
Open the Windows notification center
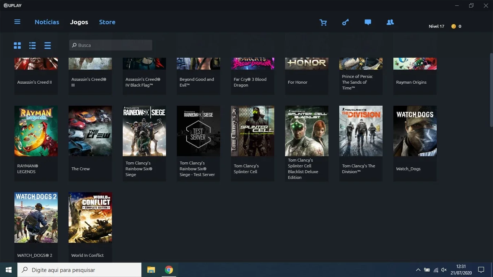(481, 270)
